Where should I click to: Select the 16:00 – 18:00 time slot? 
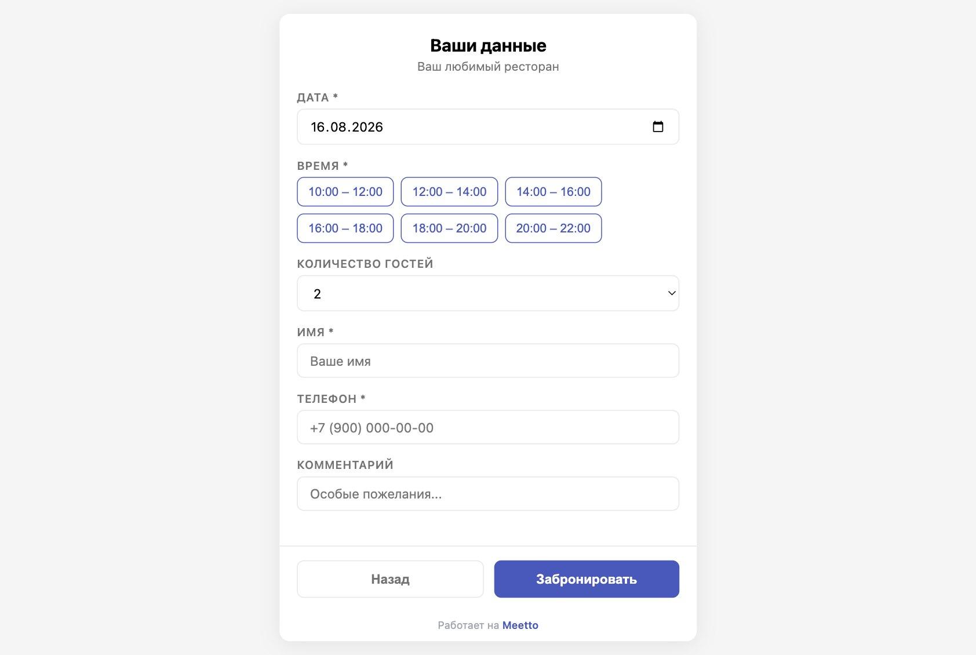(345, 228)
